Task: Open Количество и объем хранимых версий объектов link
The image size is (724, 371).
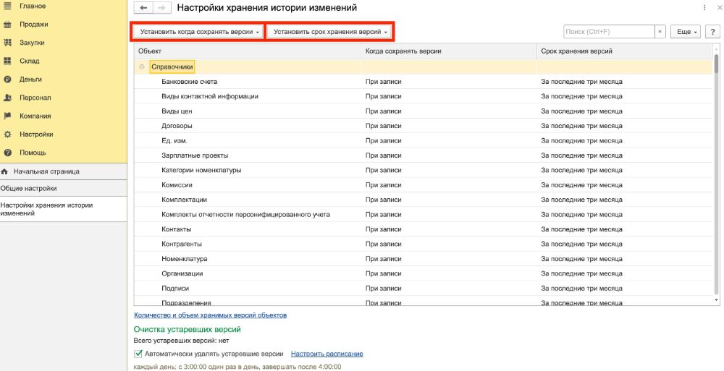Action: pos(210,315)
